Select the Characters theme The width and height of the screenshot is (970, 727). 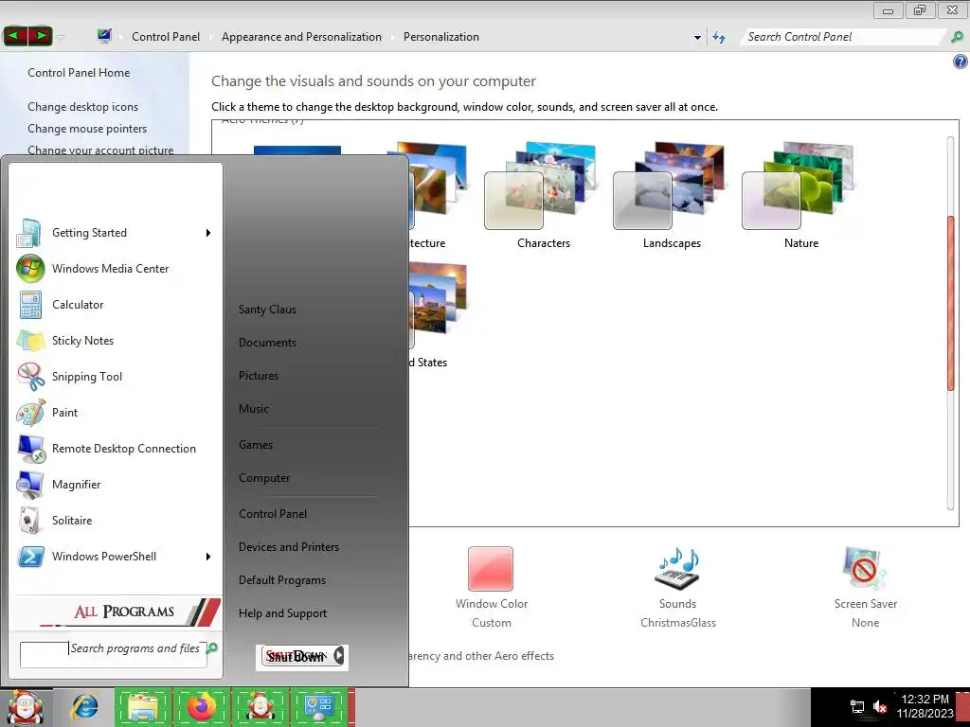tap(543, 195)
